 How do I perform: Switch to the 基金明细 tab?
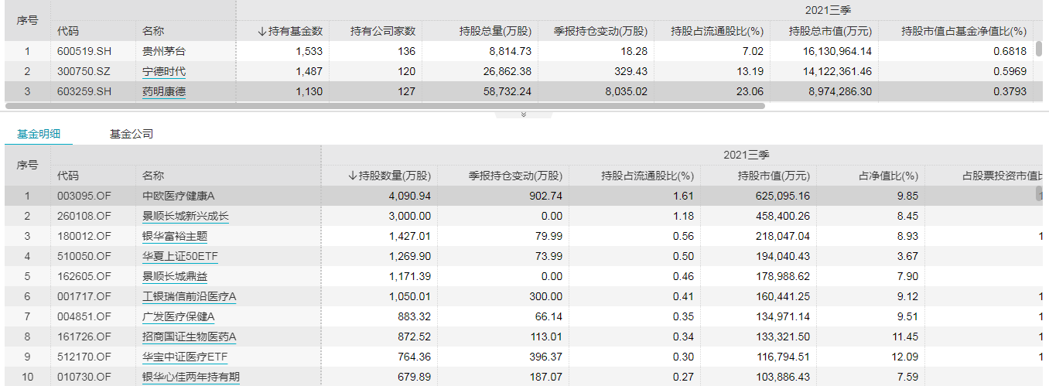tap(39, 134)
